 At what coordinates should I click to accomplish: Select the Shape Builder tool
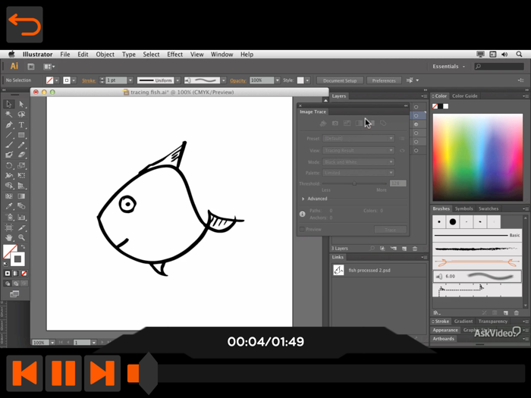pyautogui.click(x=9, y=186)
